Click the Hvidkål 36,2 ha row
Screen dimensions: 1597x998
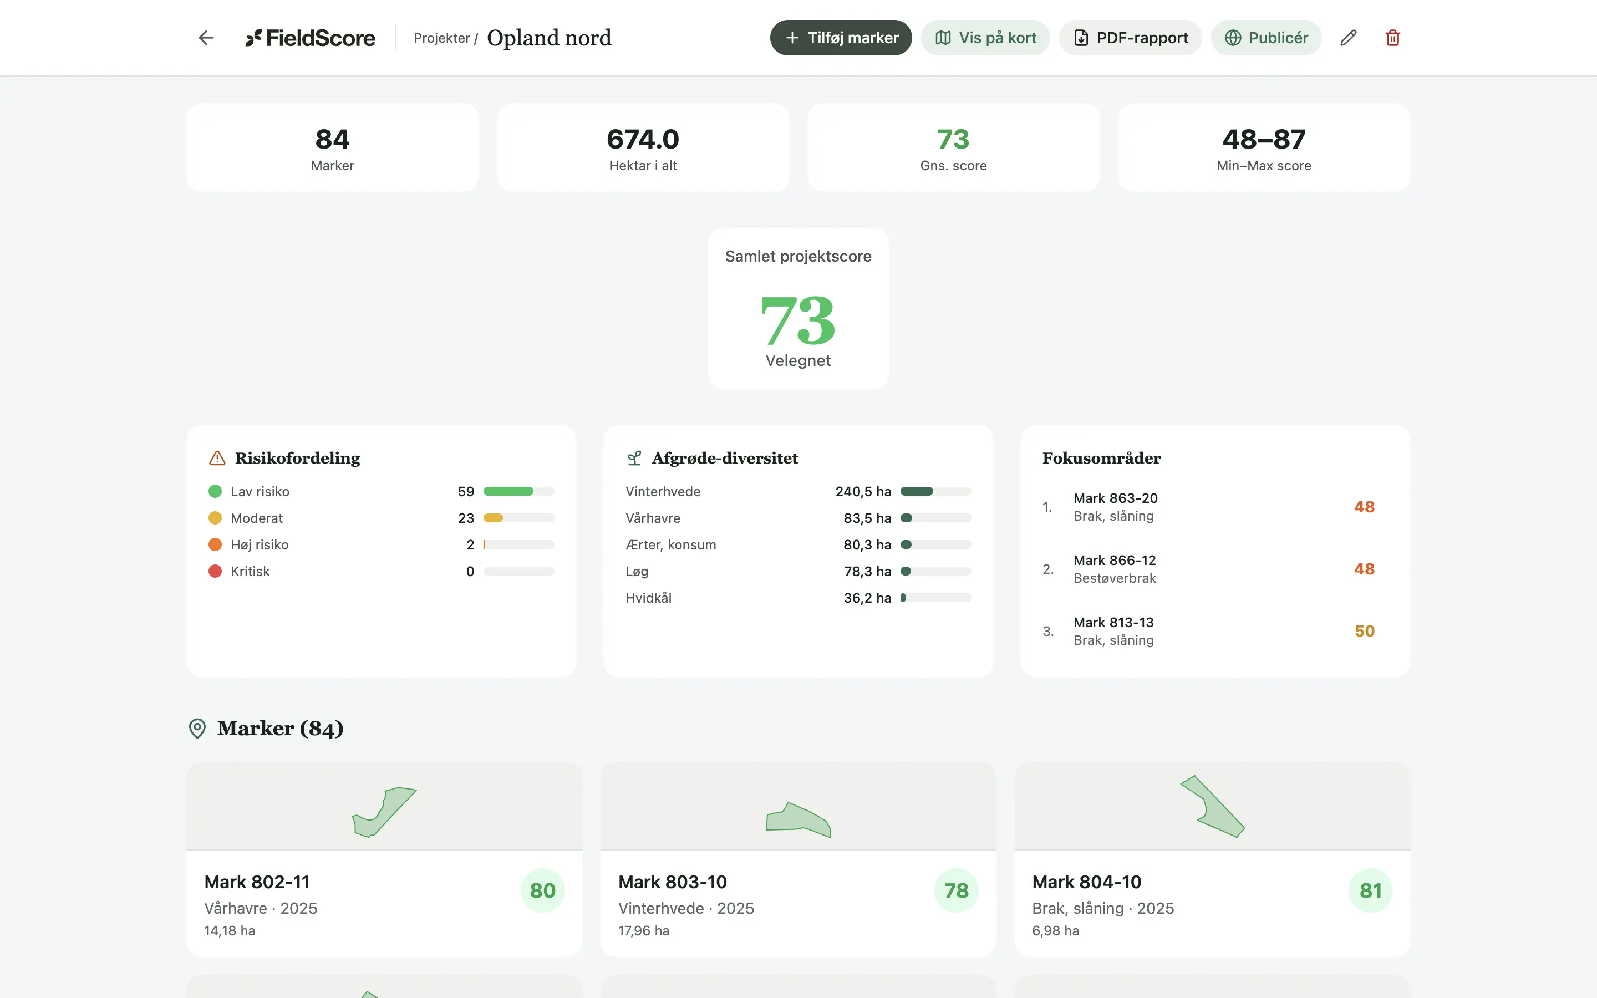click(798, 598)
